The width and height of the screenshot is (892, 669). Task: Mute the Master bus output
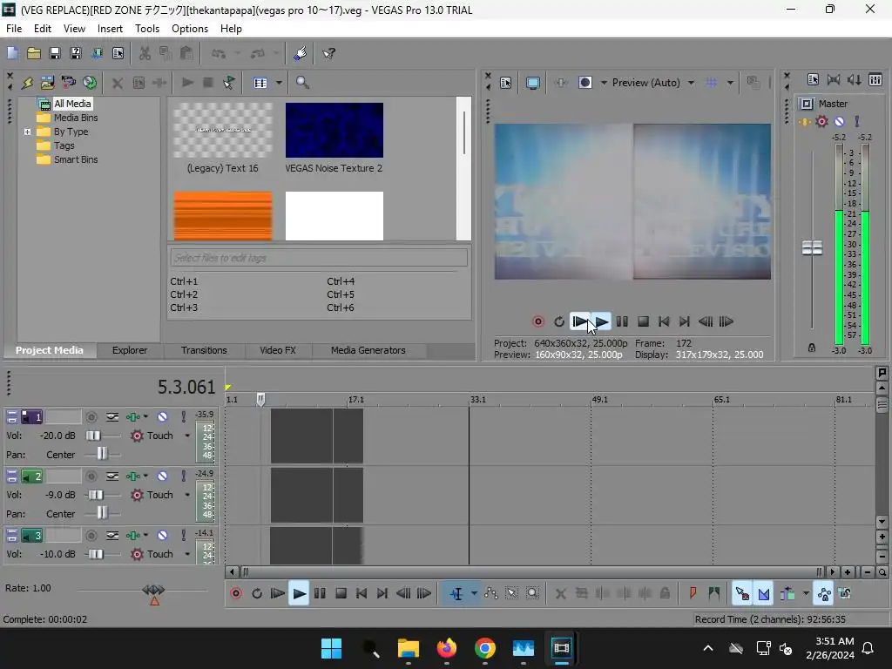point(839,121)
